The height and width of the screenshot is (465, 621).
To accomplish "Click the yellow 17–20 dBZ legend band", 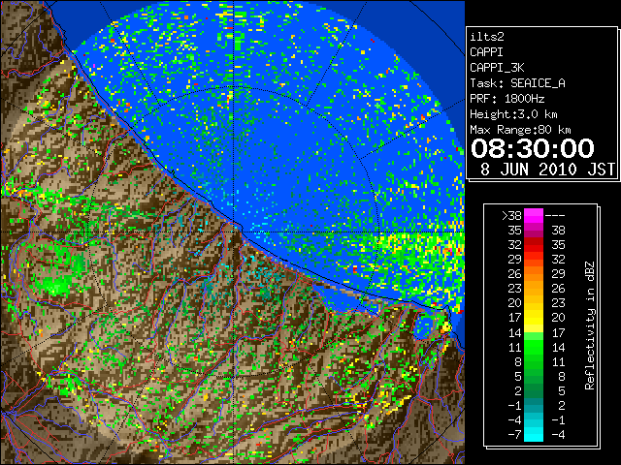I will 534,318.
